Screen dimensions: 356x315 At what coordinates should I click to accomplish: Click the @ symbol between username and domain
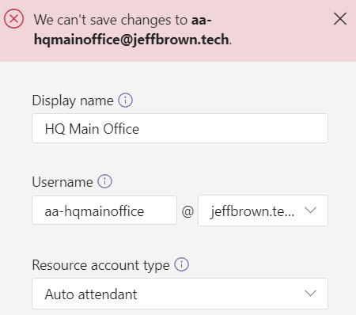tap(187, 211)
